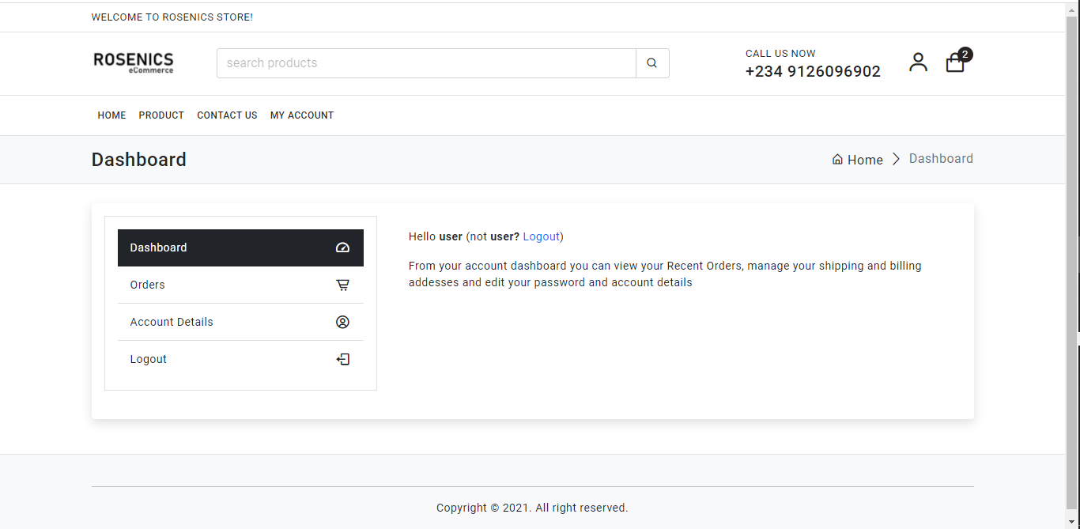Click the Rosenics eCommerce logo

[134, 62]
